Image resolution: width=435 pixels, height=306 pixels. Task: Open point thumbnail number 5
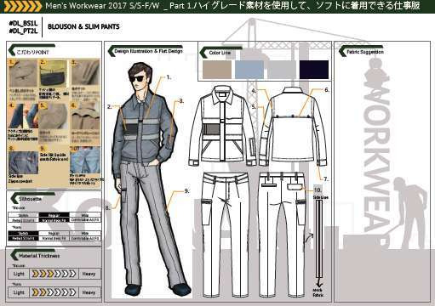point(54,116)
